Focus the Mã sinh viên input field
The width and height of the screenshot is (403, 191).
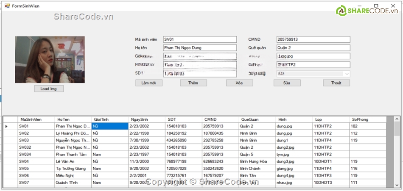(x=200, y=39)
